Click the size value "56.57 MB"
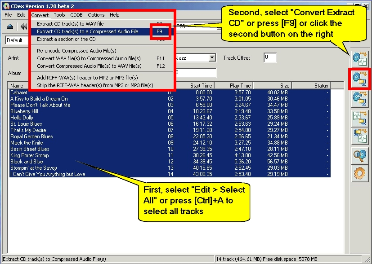The image size is (372, 264). 278,162
